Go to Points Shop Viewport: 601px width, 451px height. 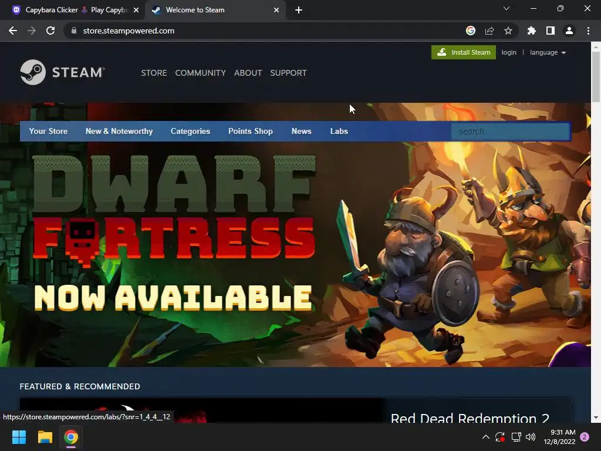click(x=251, y=131)
